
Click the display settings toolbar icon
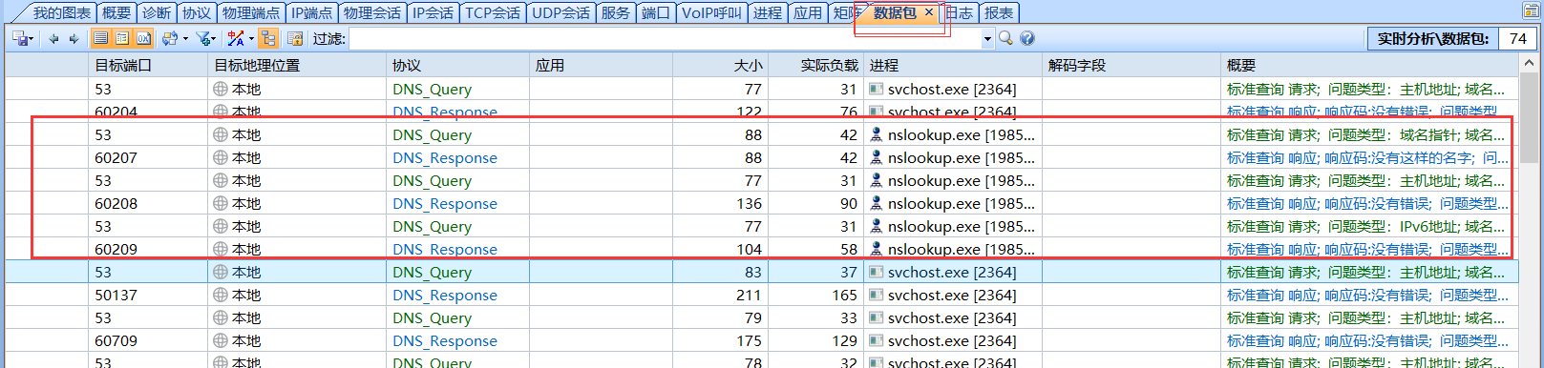click(x=170, y=38)
